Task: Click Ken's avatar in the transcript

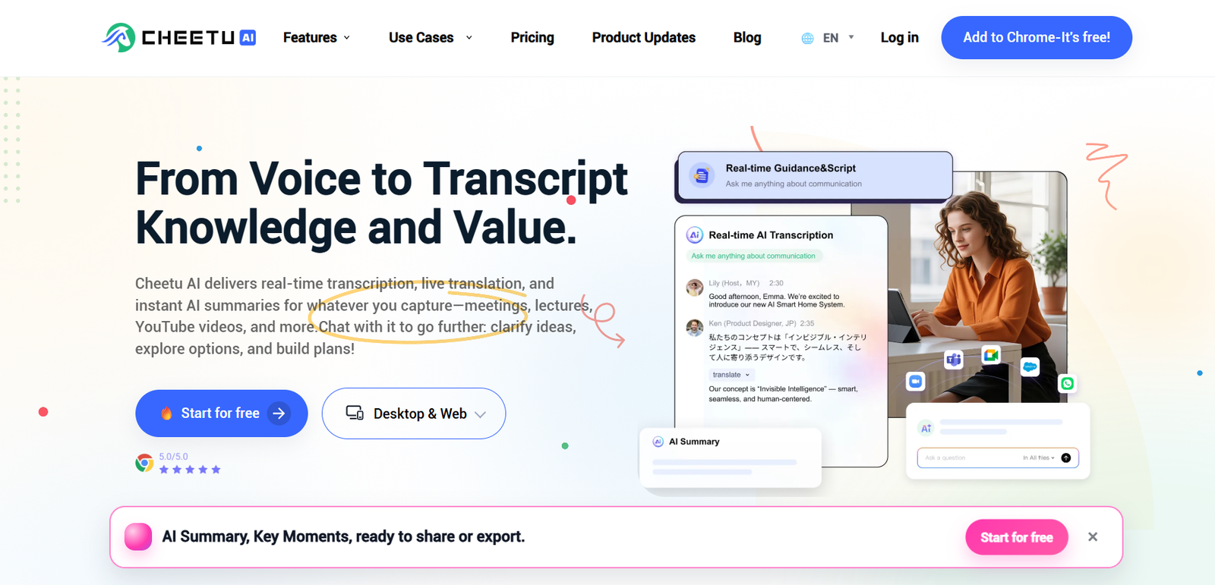Action: pos(694,328)
